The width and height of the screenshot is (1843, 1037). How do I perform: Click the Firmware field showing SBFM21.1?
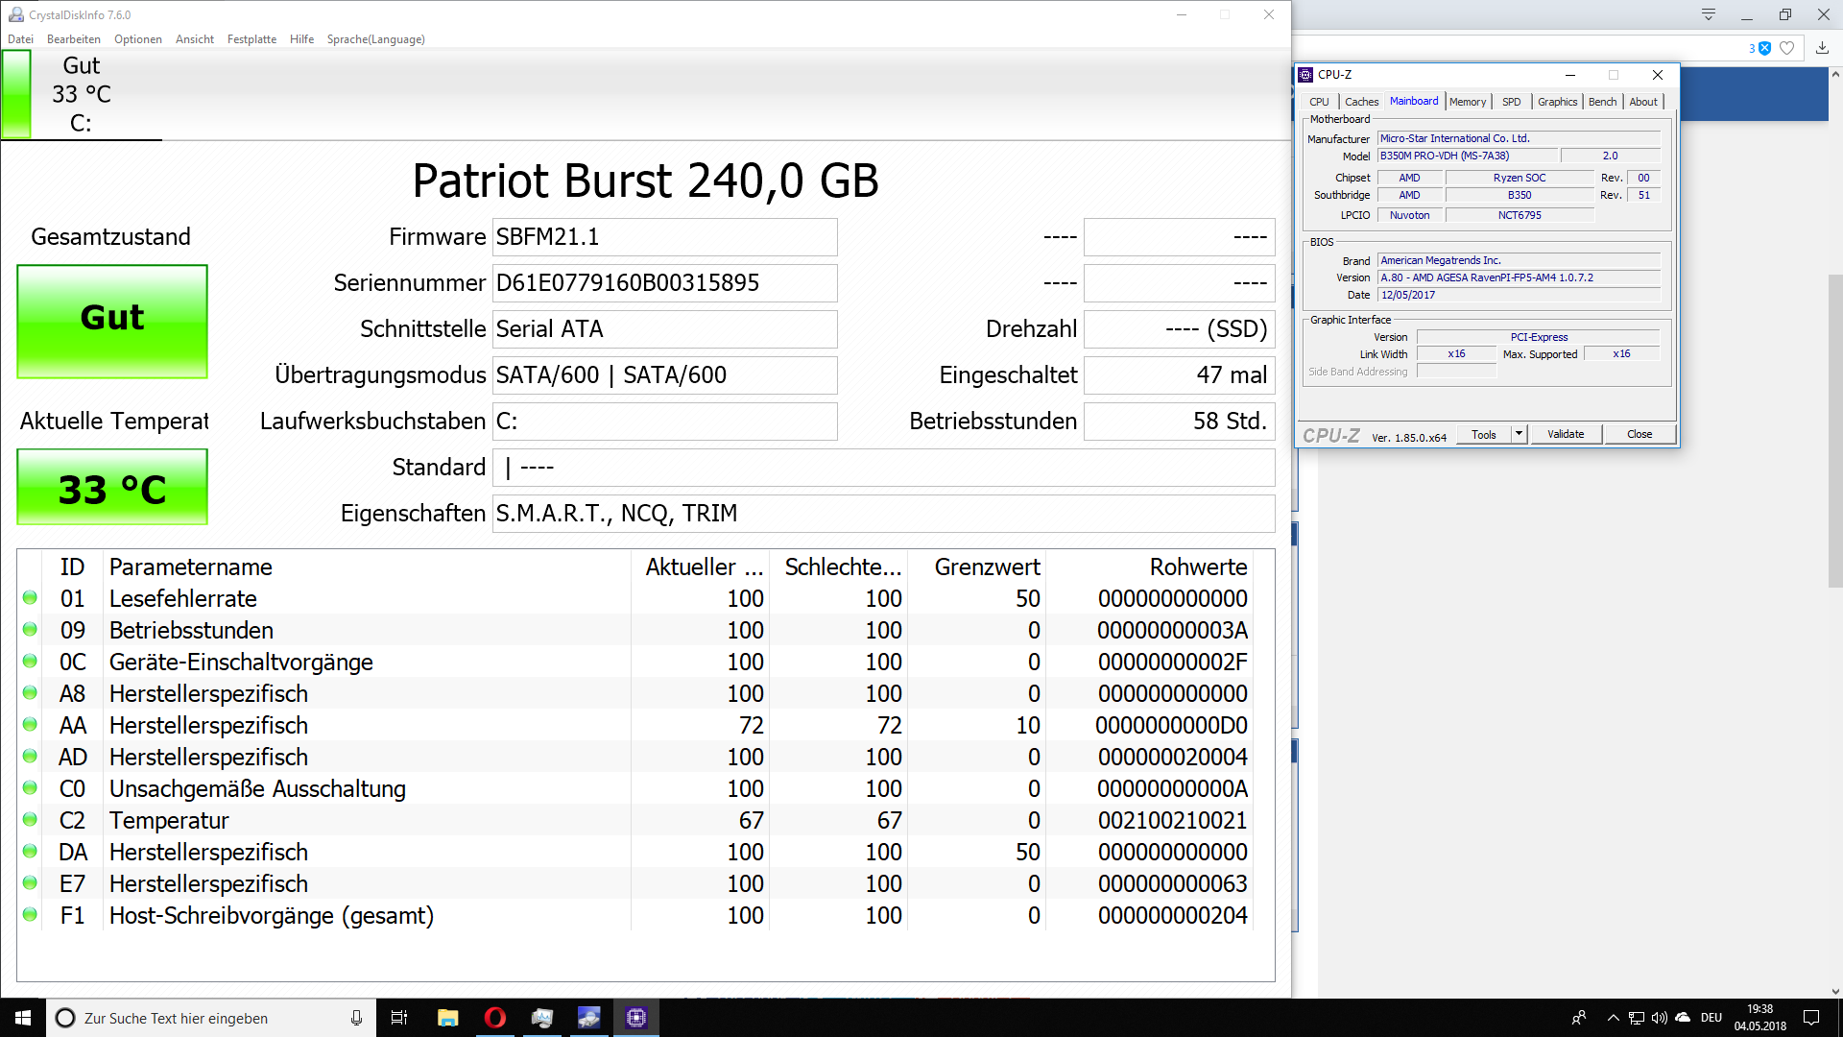pyautogui.click(x=664, y=237)
